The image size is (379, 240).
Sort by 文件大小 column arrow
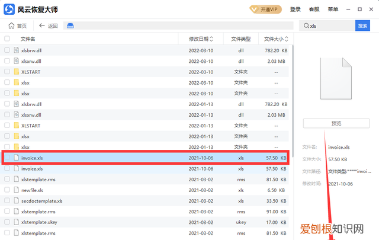click(x=289, y=39)
